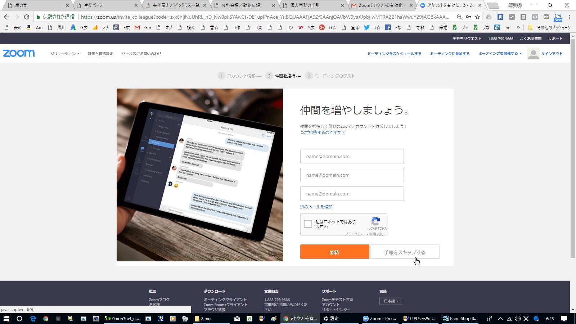Reload the page with the refresh icon

[x=27, y=17]
